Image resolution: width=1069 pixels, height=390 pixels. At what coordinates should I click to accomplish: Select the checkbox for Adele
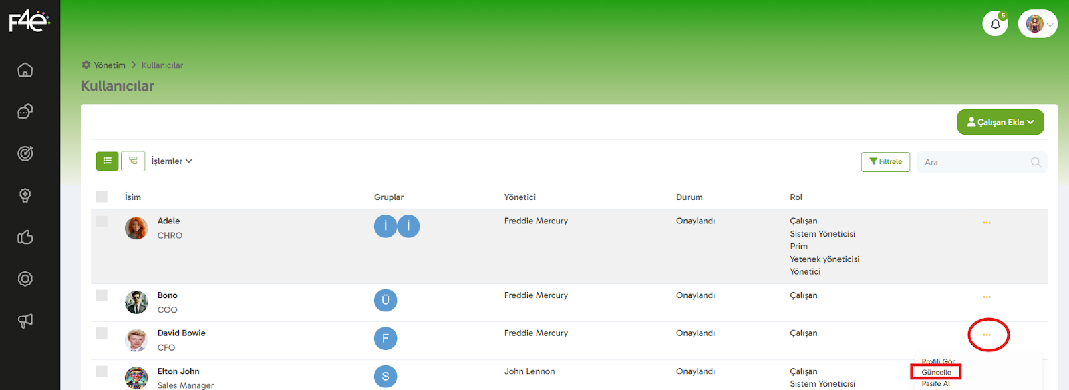tap(102, 221)
